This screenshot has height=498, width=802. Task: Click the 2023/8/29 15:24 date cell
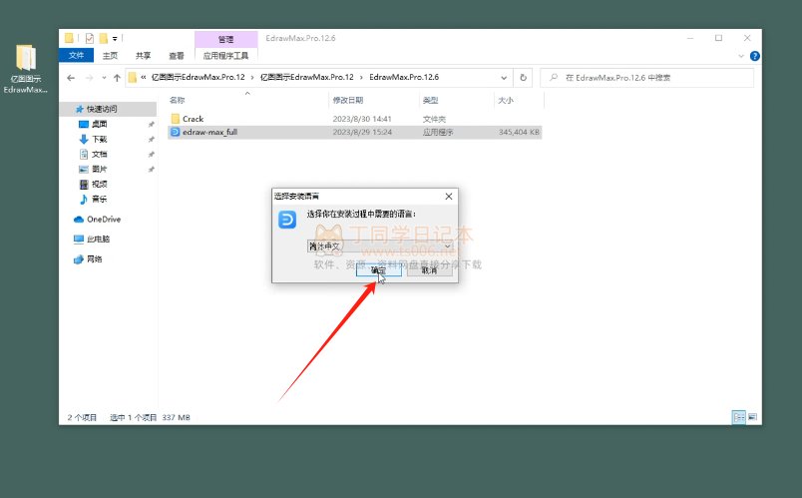(x=362, y=132)
